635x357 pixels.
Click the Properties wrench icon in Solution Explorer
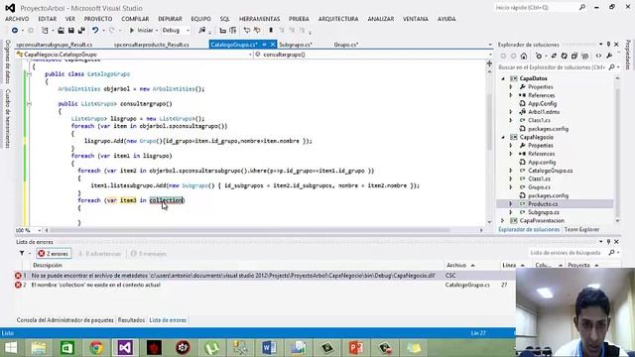[609, 57]
